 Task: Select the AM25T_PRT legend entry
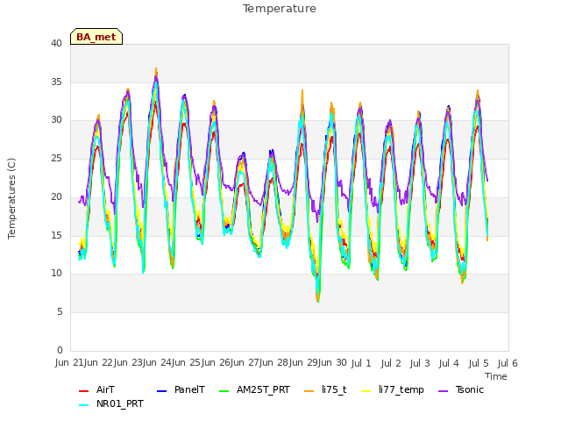254,389
